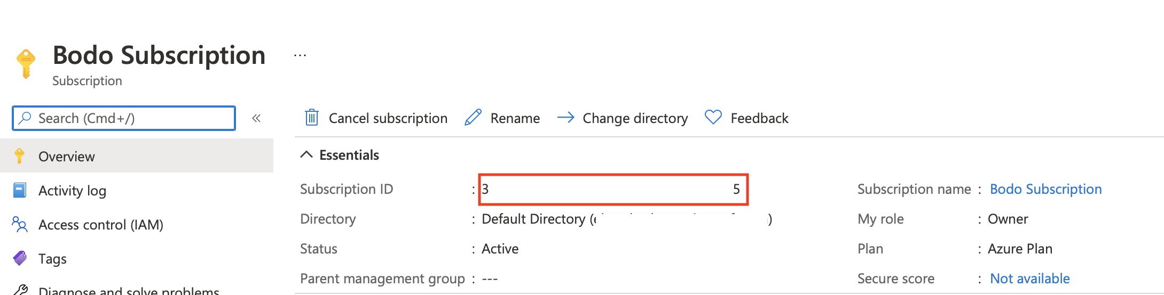Open the more options ellipsis menu
The width and height of the screenshot is (1164, 295).
300,55
